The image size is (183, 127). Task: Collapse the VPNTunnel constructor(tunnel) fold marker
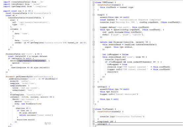[93, 5]
